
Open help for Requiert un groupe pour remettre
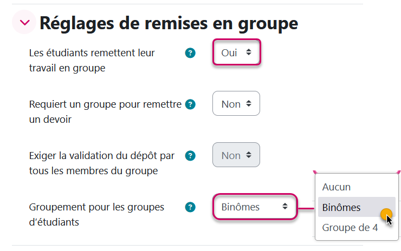190,104
